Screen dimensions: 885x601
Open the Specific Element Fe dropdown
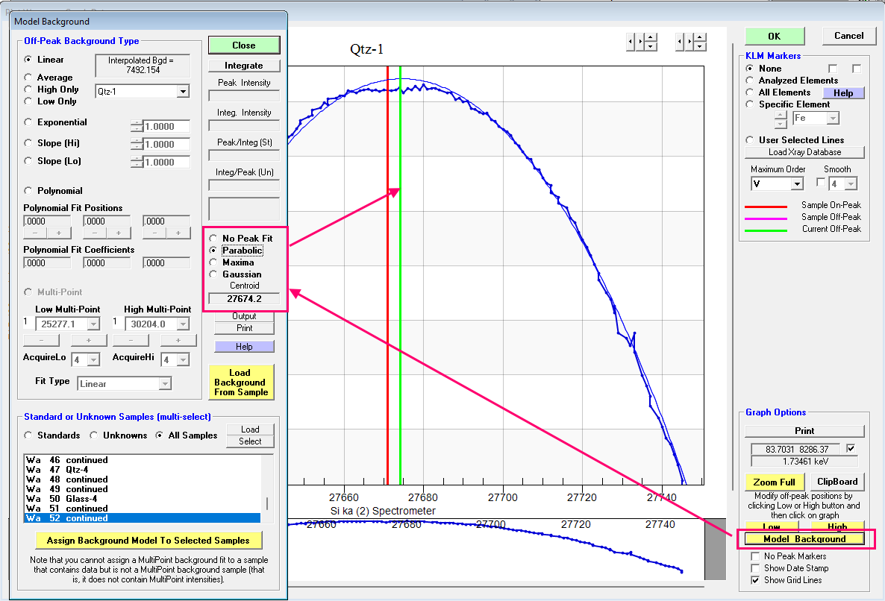[x=833, y=119]
